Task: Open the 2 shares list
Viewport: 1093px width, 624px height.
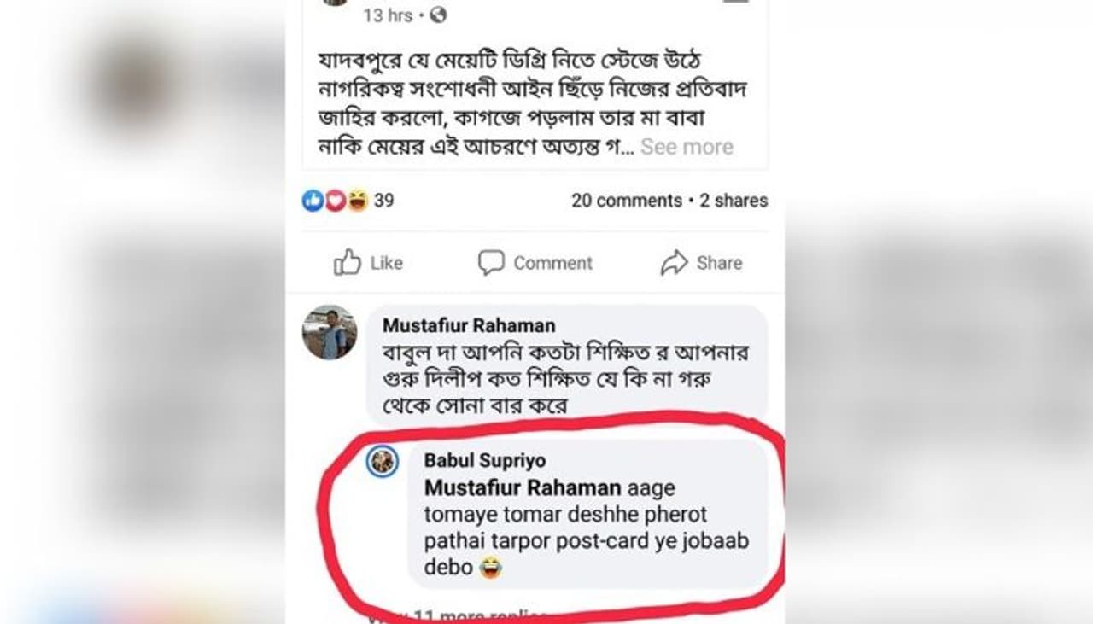Action: [734, 201]
